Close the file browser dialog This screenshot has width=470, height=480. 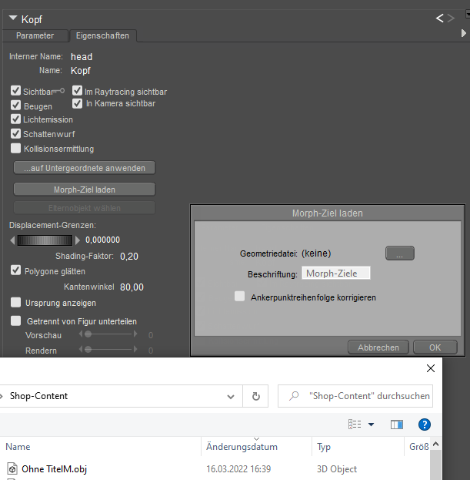click(431, 368)
